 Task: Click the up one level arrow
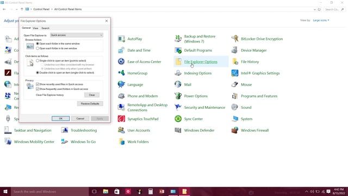(22, 9)
